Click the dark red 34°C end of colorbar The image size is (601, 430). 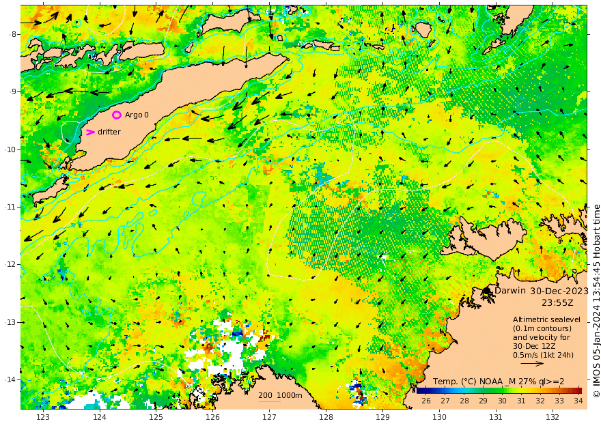(x=578, y=390)
